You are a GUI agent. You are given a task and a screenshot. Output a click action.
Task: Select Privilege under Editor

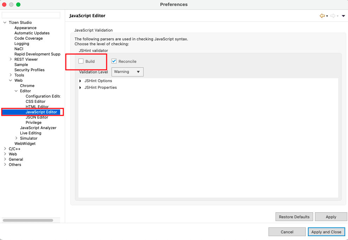point(33,122)
